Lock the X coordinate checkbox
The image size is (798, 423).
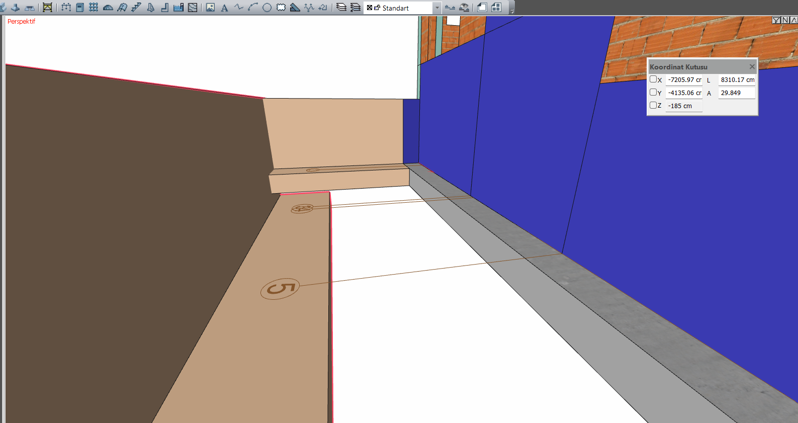pos(653,79)
